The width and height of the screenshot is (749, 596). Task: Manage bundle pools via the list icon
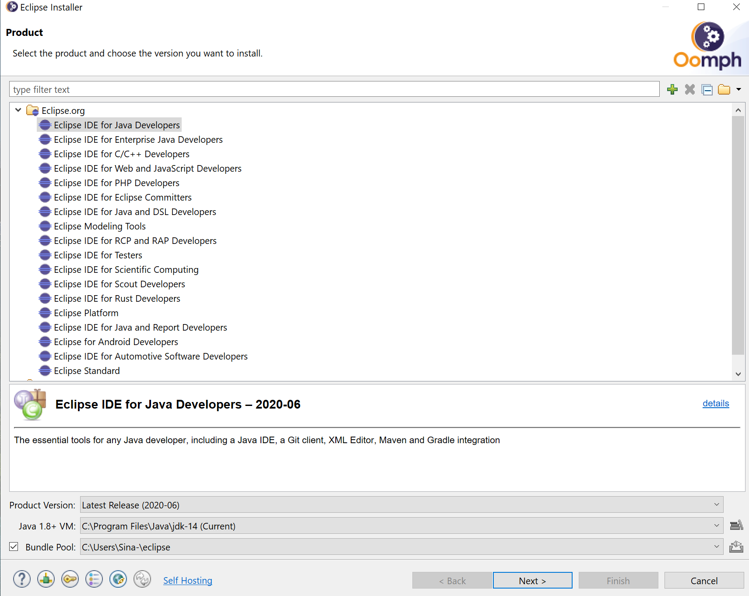[x=94, y=579]
